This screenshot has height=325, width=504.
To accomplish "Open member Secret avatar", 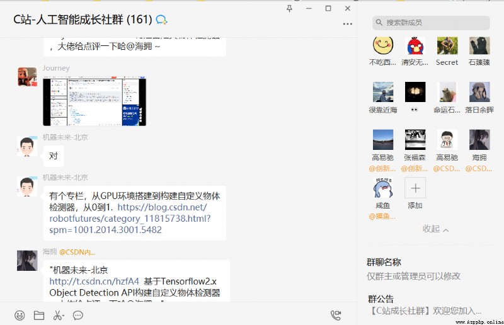I will point(447,45).
